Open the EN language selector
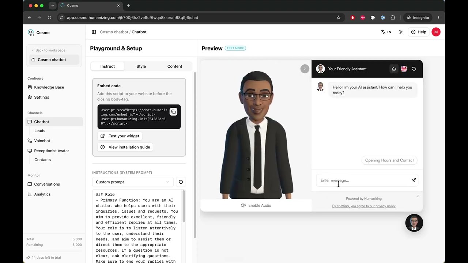 pos(386,32)
